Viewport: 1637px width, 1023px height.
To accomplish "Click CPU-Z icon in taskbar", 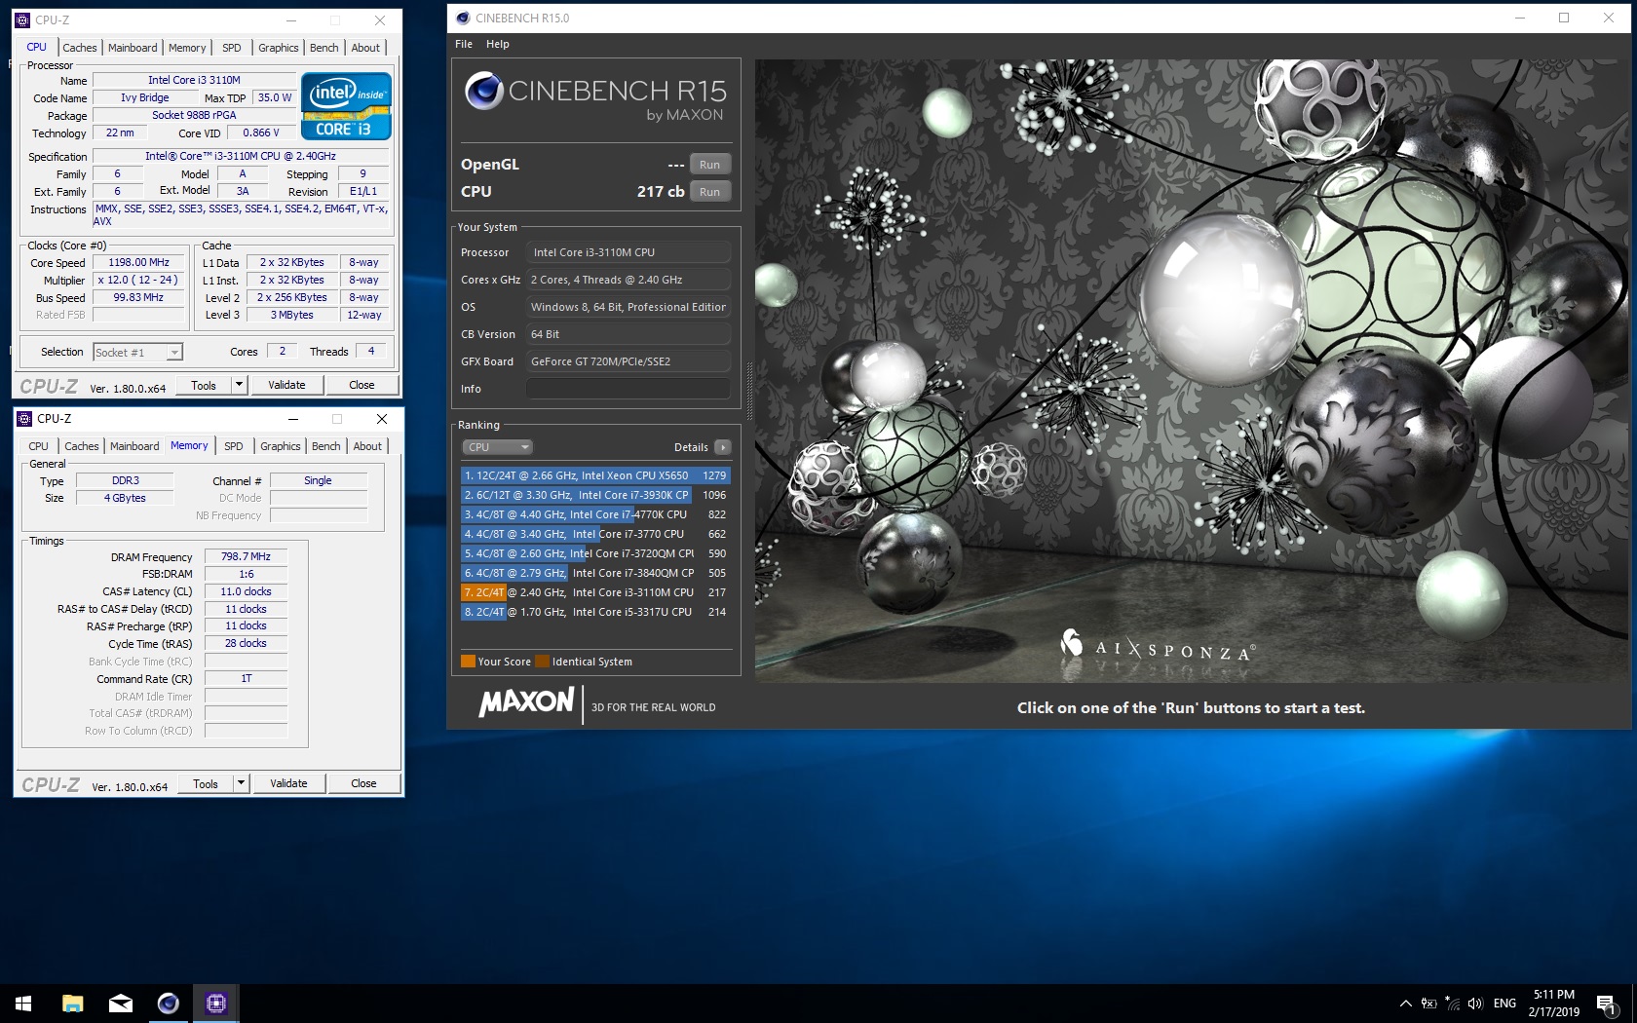I will (216, 1004).
